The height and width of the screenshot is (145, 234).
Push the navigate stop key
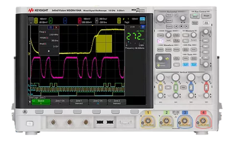(181, 26)
